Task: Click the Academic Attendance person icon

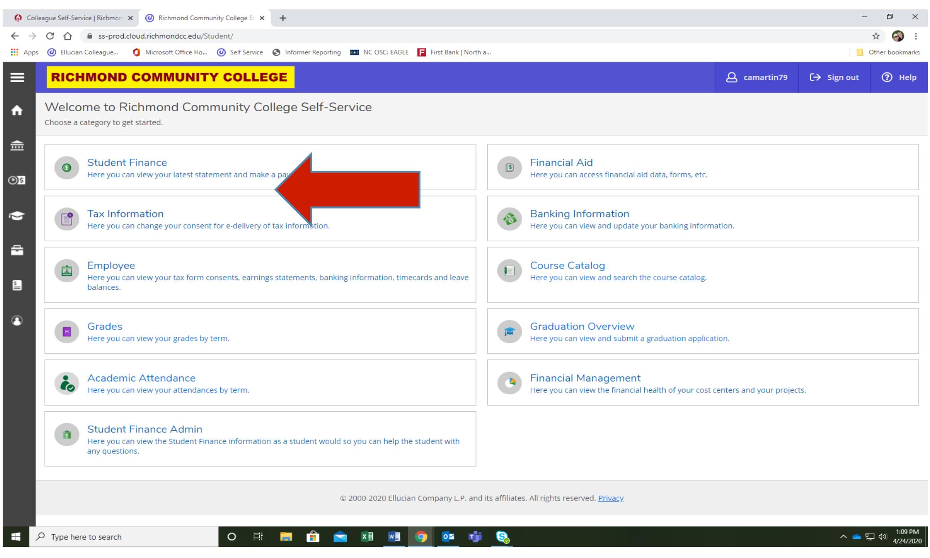Action: click(66, 383)
